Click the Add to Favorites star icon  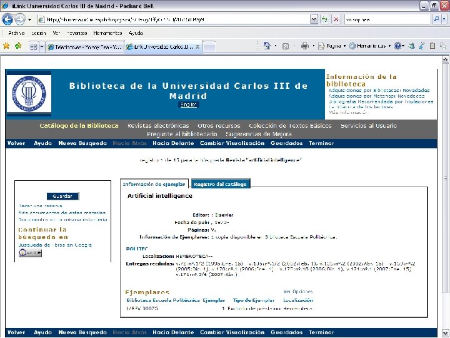coord(18,46)
